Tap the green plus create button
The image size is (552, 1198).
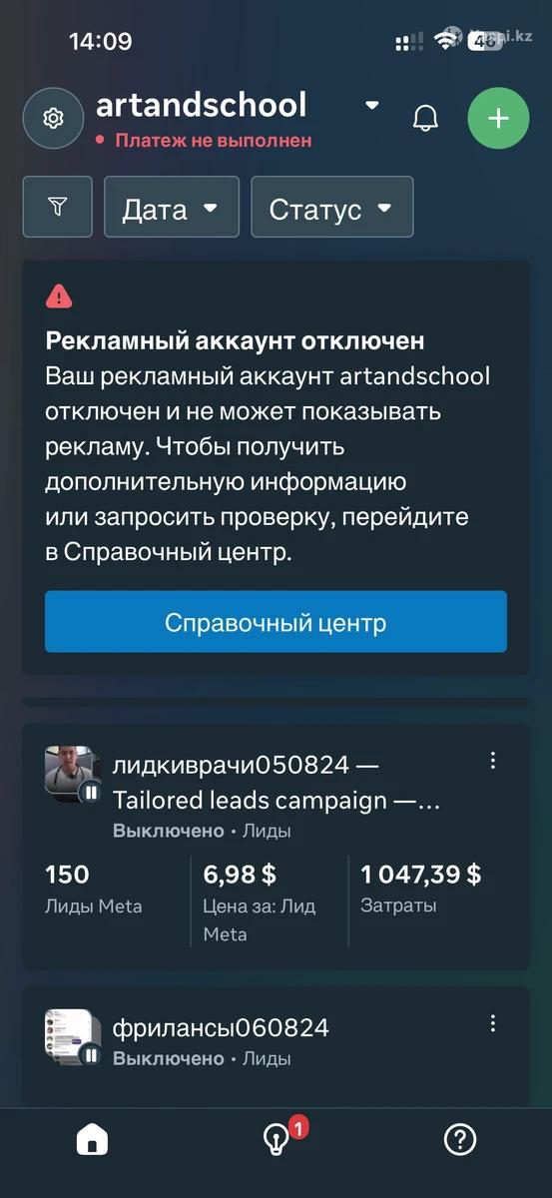pos(498,118)
